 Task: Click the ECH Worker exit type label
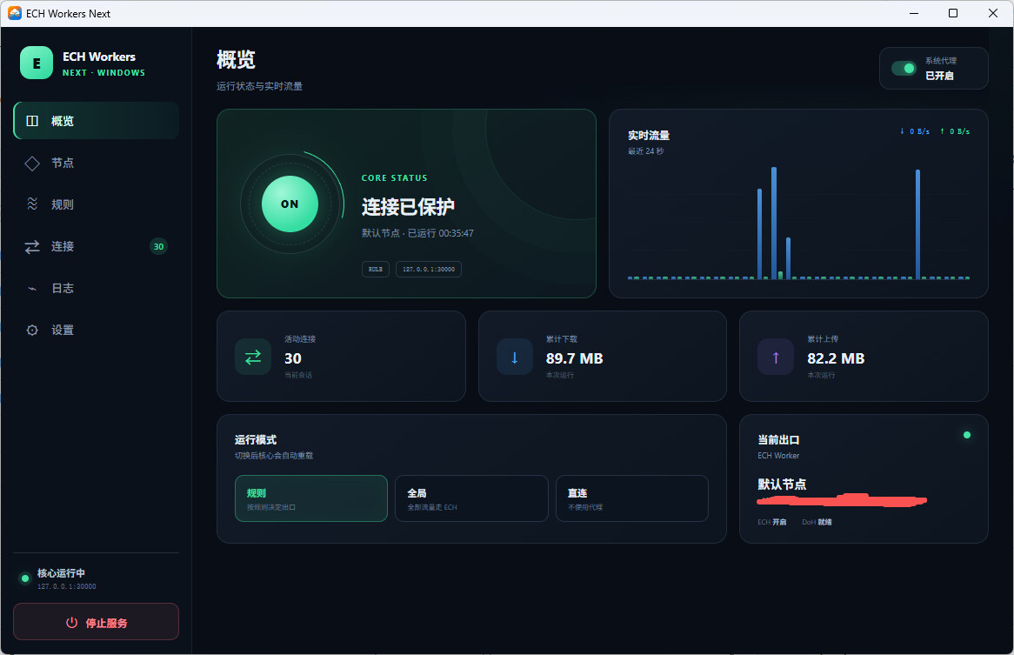coord(778,456)
